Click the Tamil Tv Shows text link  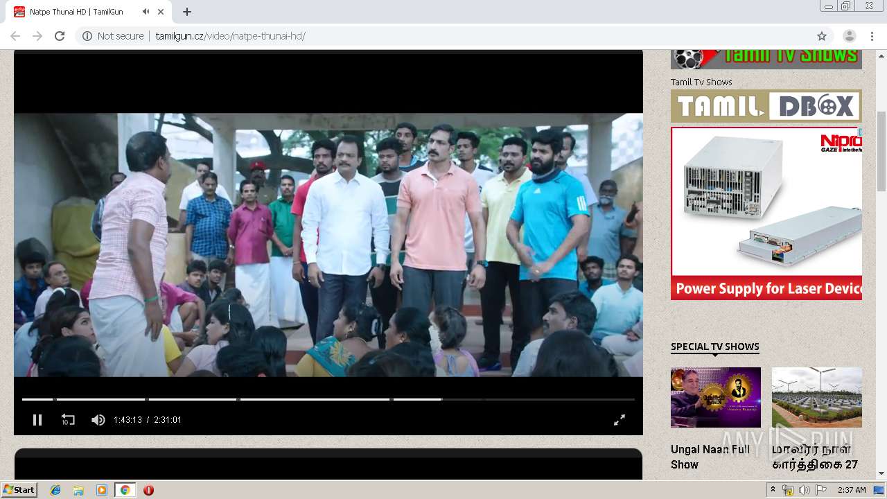point(701,82)
